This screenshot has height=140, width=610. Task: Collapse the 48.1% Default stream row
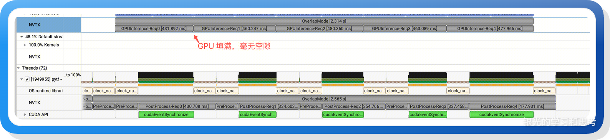click(x=22, y=37)
